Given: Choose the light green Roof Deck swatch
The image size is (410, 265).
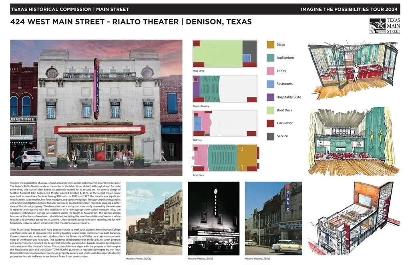Looking at the screenshot, I should [x=271, y=110].
